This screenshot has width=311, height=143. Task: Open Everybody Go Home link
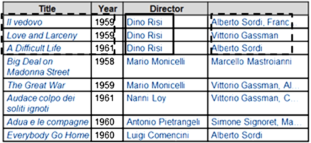[x=48, y=135]
